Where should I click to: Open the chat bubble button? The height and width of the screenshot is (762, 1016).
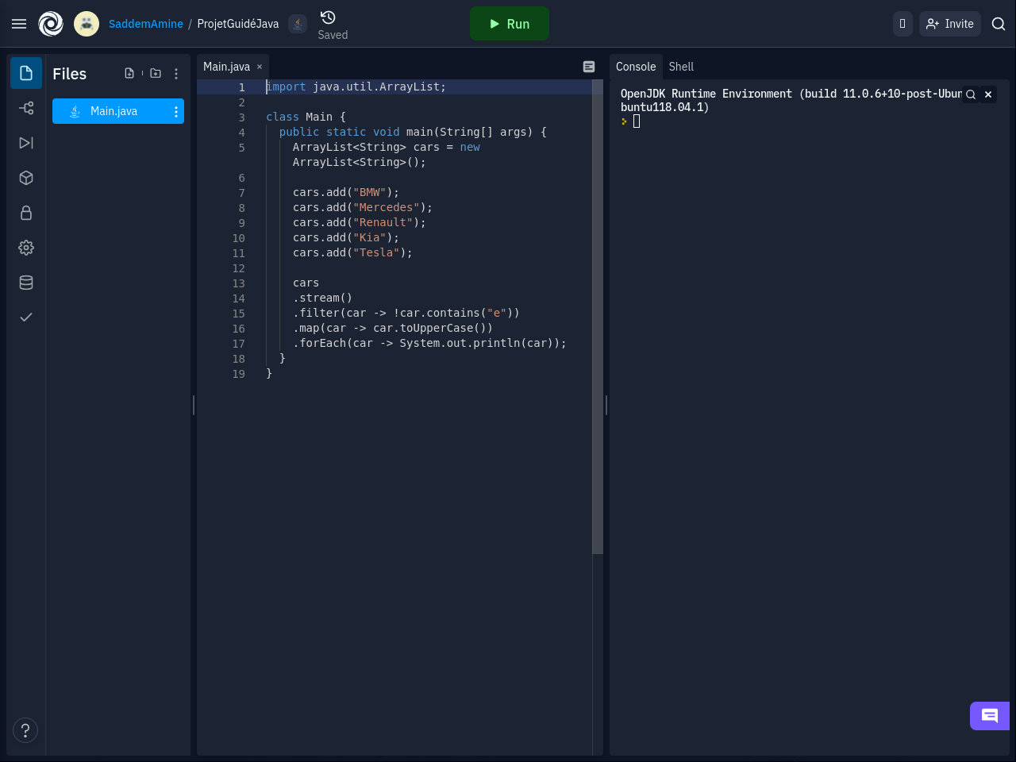coord(990,716)
